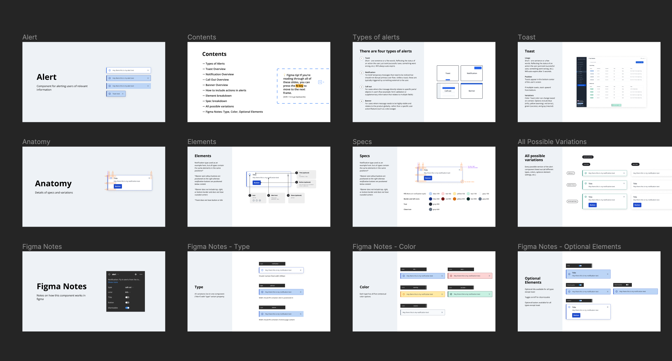This screenshot has width=672, height=361.
Task: Enable the Button switch in alert panel
Action: (x=127, y=303)
